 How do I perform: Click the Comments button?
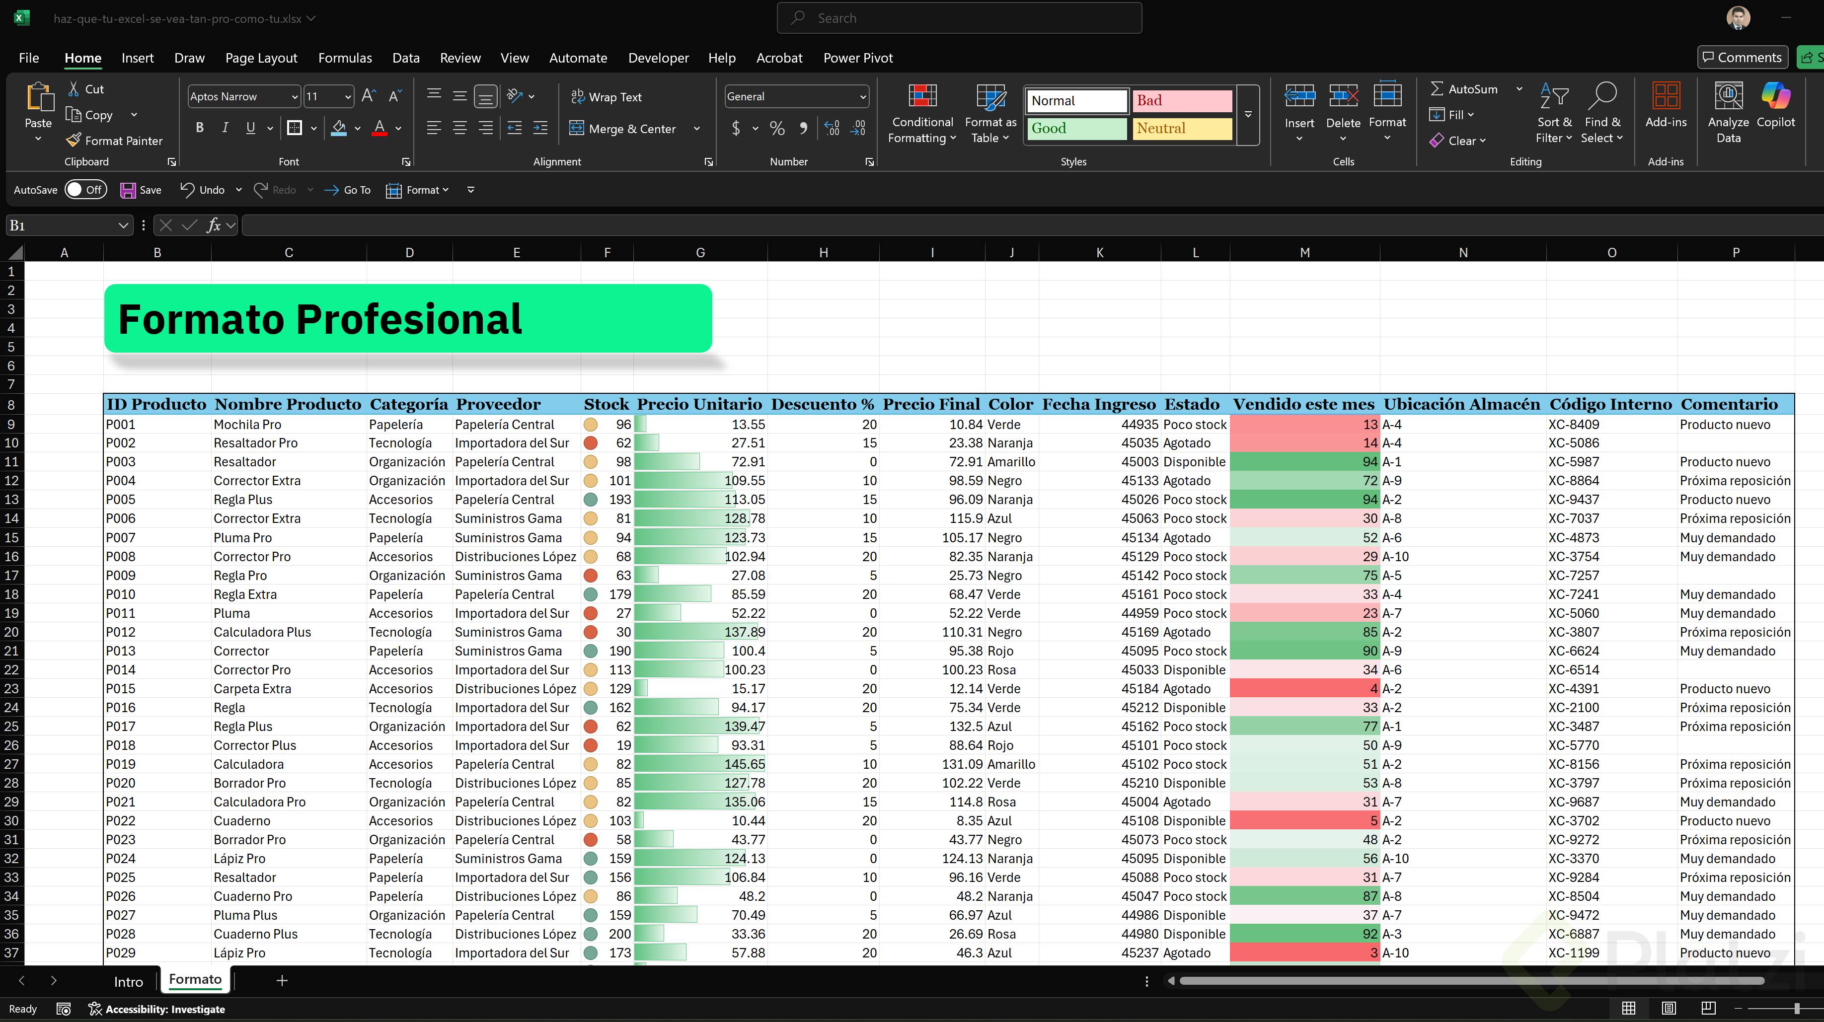pos(1742,57)
